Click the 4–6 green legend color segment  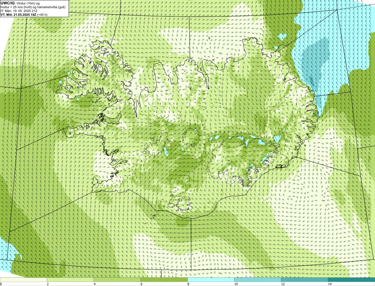click(117, 280)
